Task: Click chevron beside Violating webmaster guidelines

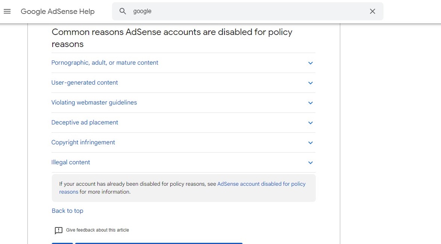Action: coord(311,103)
